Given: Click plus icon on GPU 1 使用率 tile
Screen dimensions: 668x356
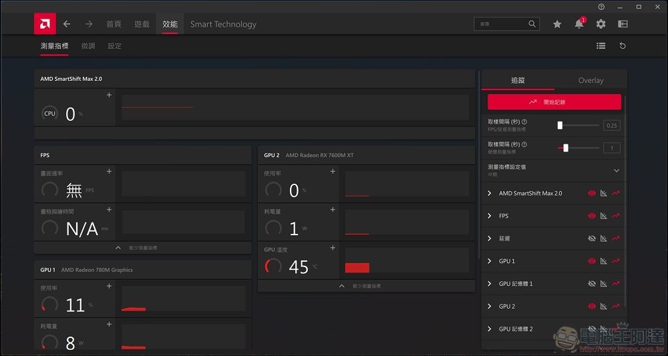Looking at the screenshot, I should tap(109, 286).
